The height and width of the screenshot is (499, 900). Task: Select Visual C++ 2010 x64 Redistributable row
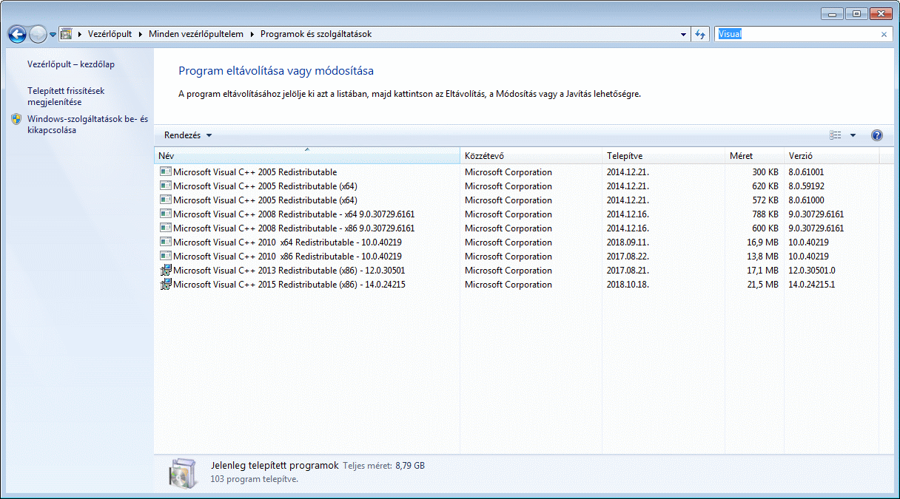coord(518,242)
